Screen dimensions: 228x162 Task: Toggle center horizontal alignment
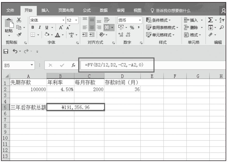92,27
